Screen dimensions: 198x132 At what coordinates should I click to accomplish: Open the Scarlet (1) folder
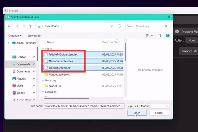click(x=57, y=86)
